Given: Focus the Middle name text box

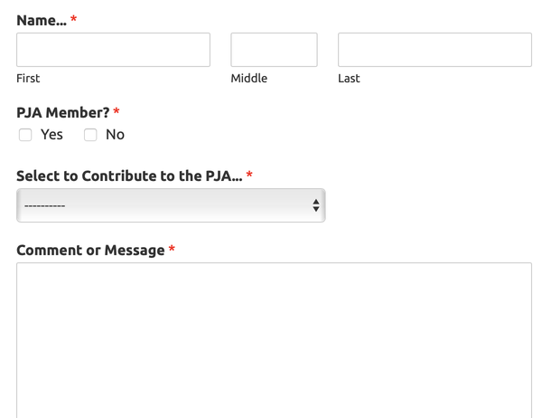Looking at the screenshot, I should pyautogui.click(x=274, y=50).
